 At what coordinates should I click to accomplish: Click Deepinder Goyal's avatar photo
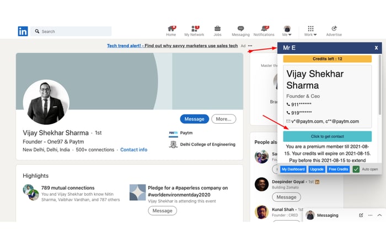(x=261, y=184)
